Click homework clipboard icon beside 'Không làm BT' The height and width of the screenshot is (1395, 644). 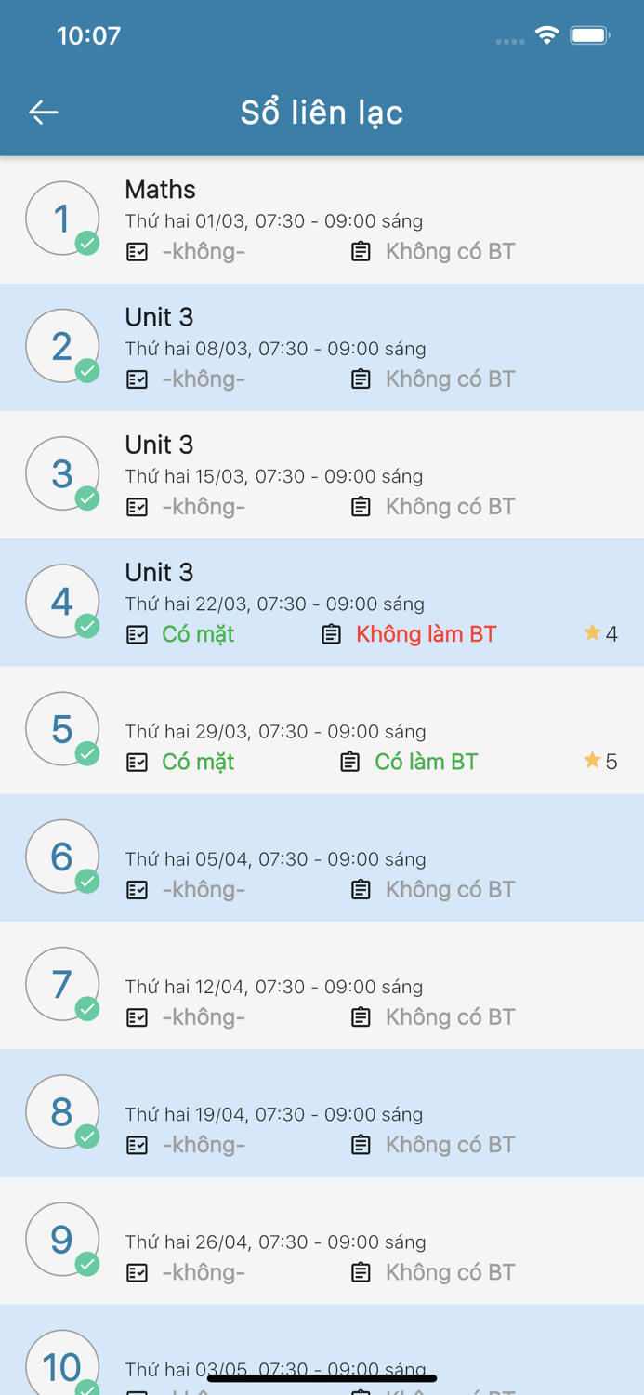[x=331, y=634]
